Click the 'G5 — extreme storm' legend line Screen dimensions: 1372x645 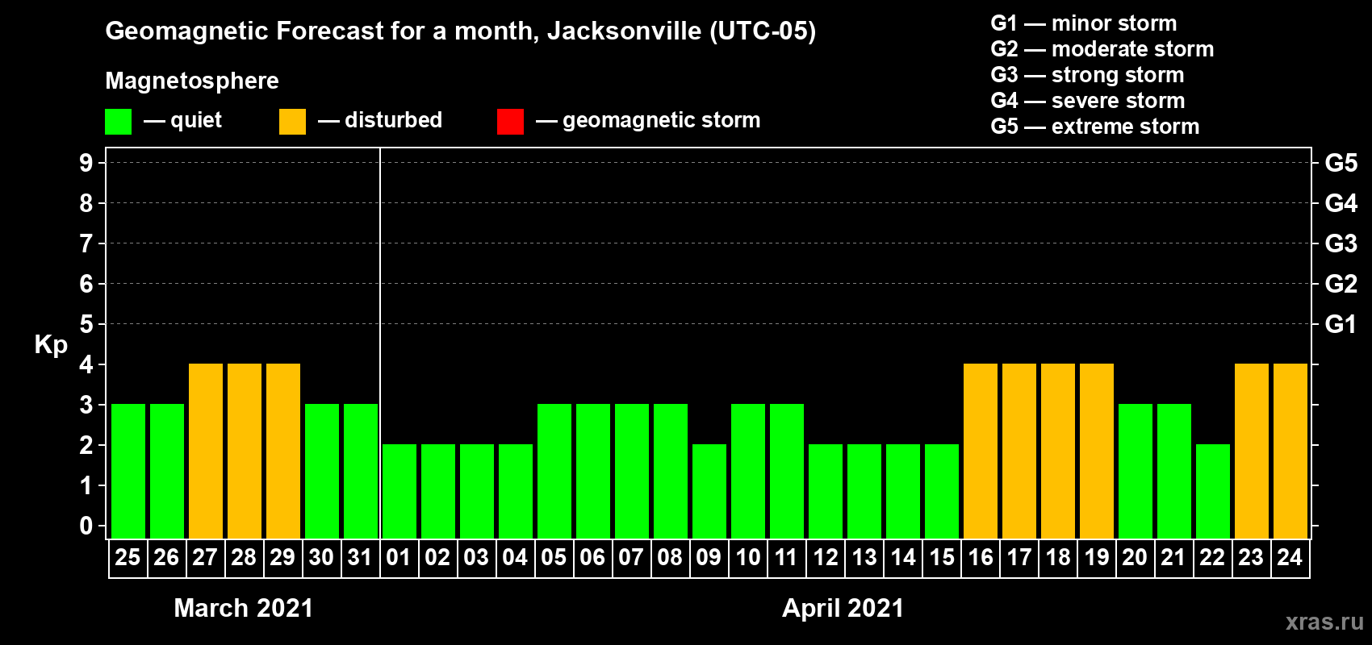tap(1095, 127)
